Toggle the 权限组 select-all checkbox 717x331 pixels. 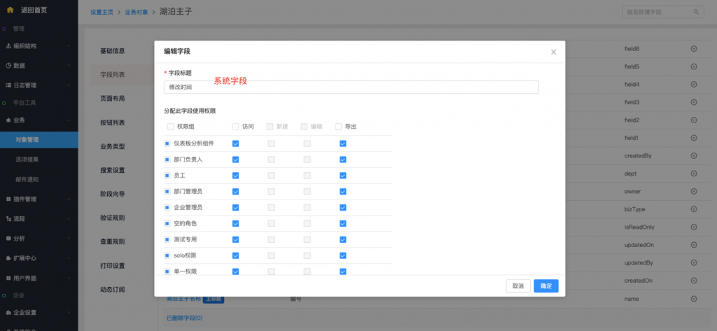pyautogui.click(x=171, y=127)
